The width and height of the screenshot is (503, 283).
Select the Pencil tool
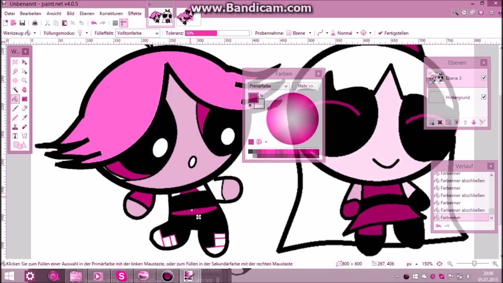(15, 118)
